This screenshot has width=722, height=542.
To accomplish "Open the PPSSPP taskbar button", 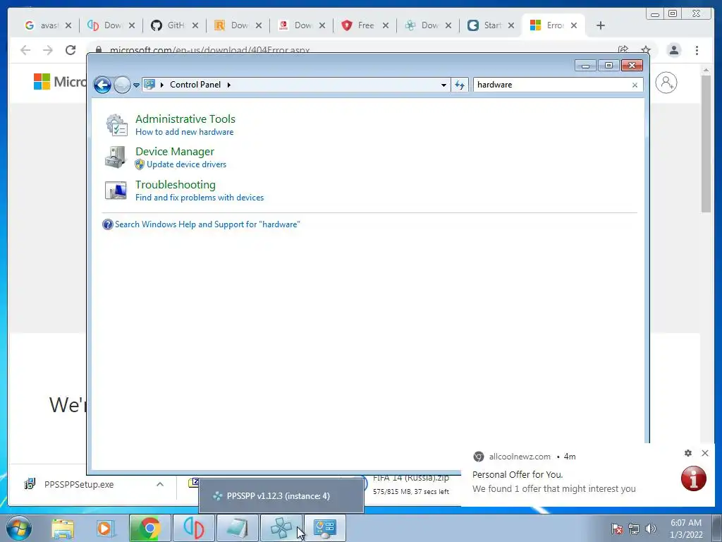I will tap(281, 528).
